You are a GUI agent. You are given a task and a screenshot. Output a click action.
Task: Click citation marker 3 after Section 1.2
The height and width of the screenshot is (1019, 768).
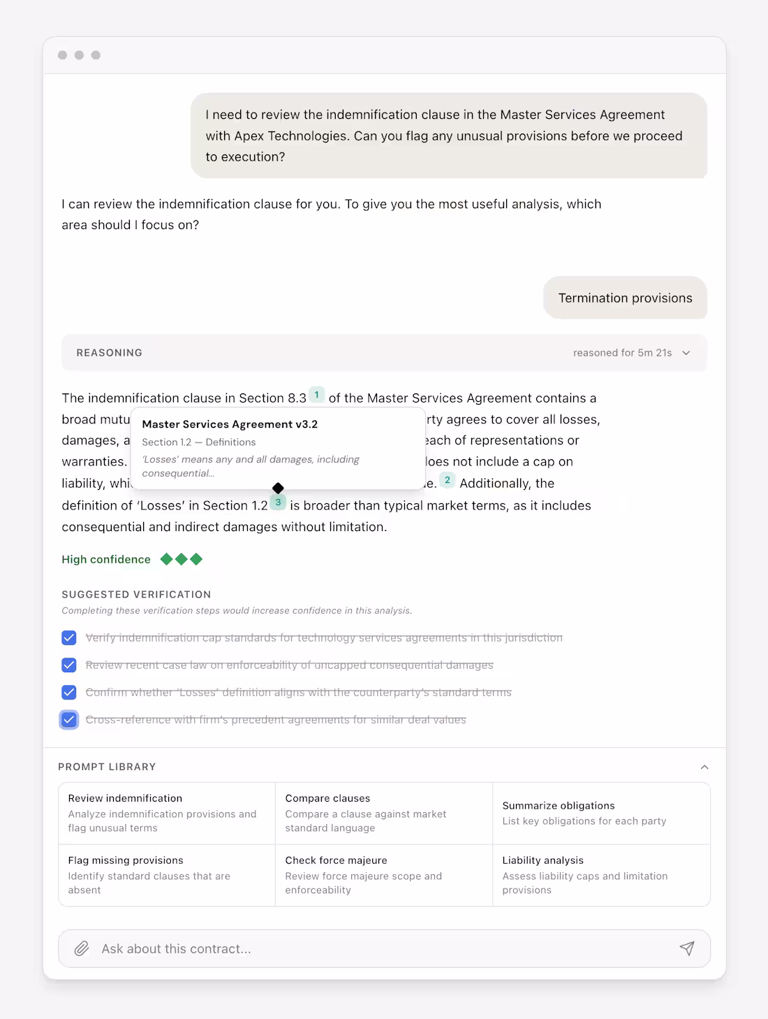point(278,503)
